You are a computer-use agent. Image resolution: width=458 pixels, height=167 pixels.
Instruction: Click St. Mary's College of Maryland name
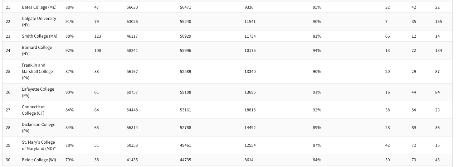39,145
